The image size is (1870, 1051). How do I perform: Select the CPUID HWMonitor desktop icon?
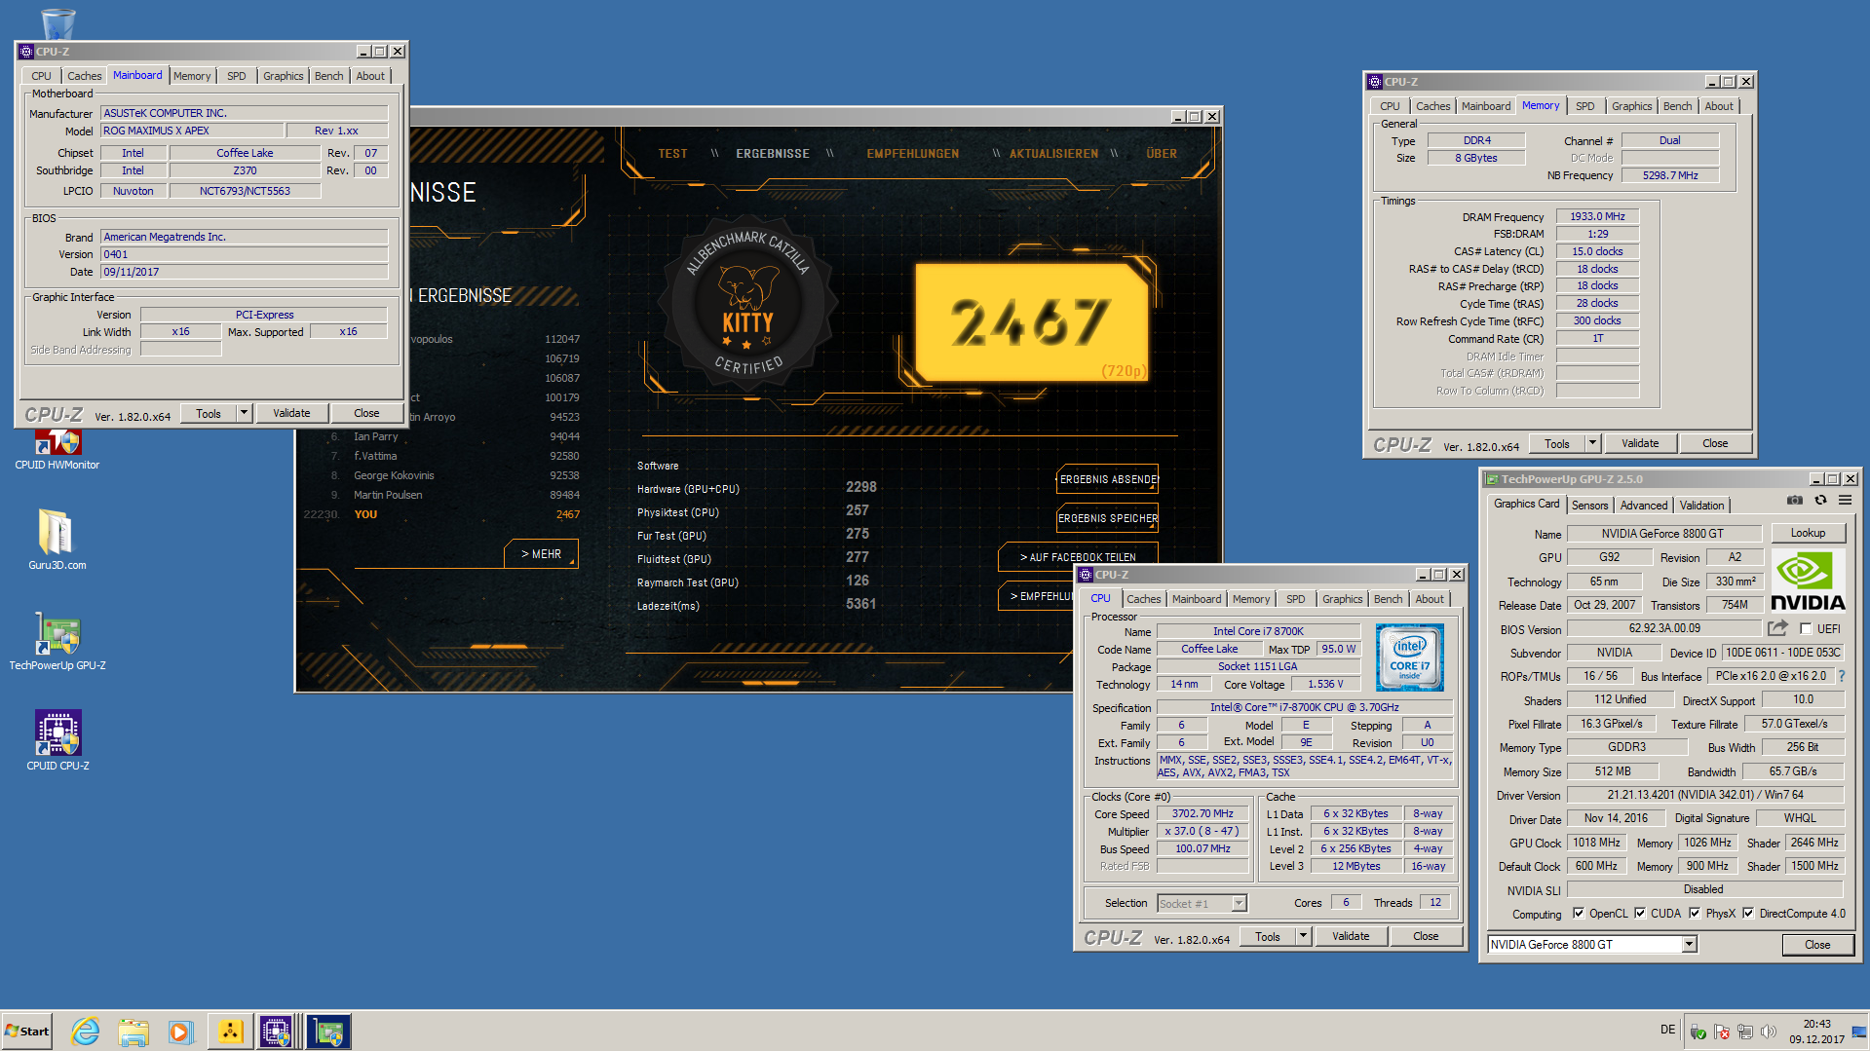(57, 450)
